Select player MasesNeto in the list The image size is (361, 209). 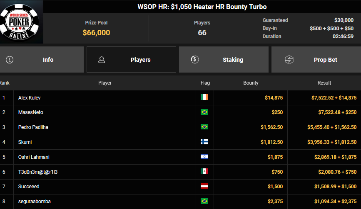coord(31,112)
